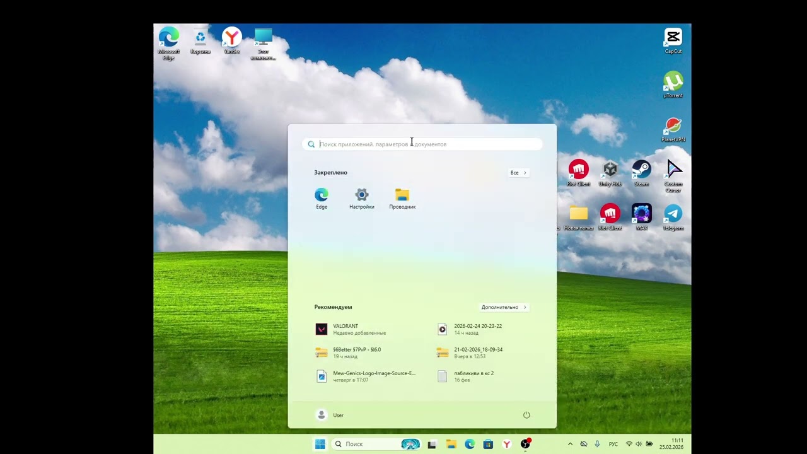The image size is (807, 454).
Task: Select the Yandex desktop shortcut
Action: click(232, 41)
